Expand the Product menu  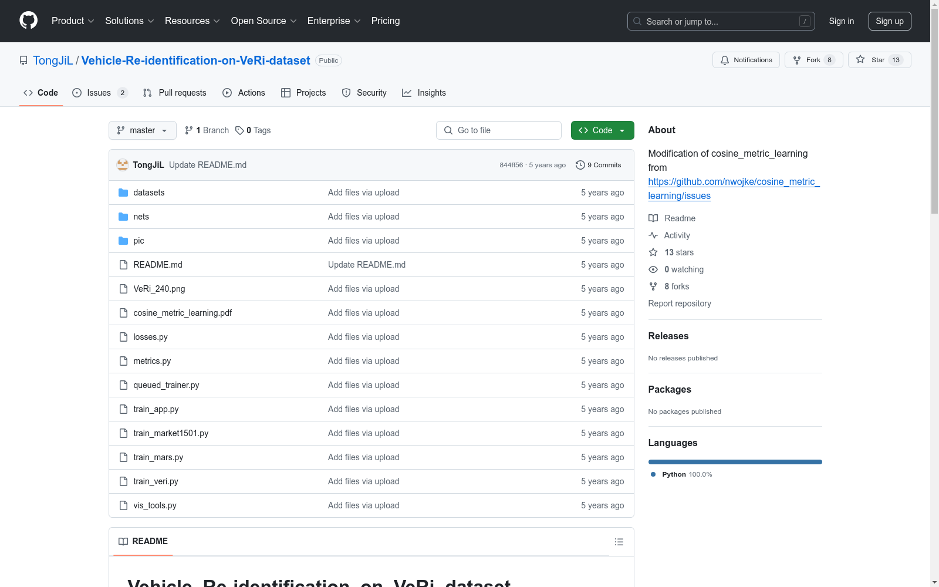pos(73,21)
